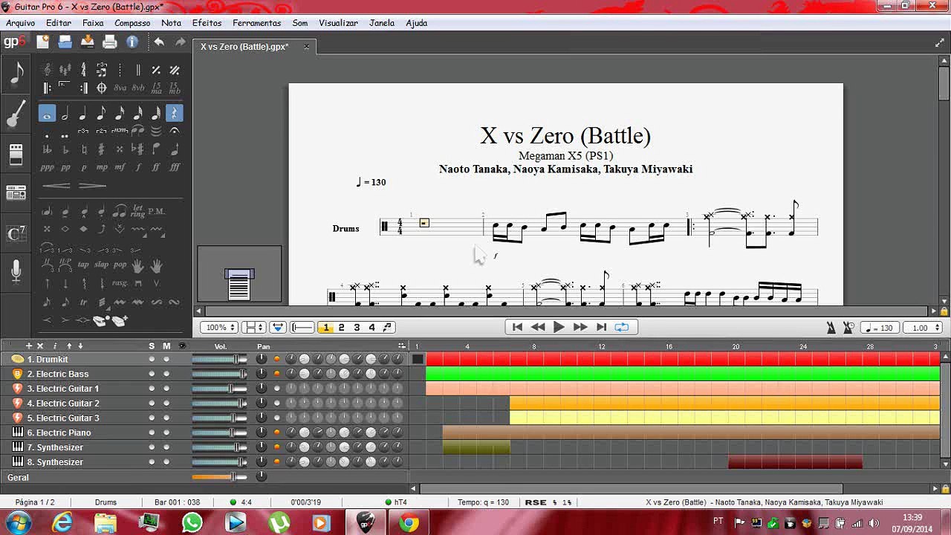The height and width of the screenshot is (535, 951).
Task: Rewind to the previous bar
Action: pyautogui.click(x=539, y=327)
